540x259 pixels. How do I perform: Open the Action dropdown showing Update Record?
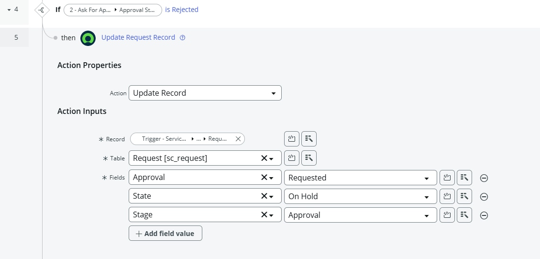[205, 93]
